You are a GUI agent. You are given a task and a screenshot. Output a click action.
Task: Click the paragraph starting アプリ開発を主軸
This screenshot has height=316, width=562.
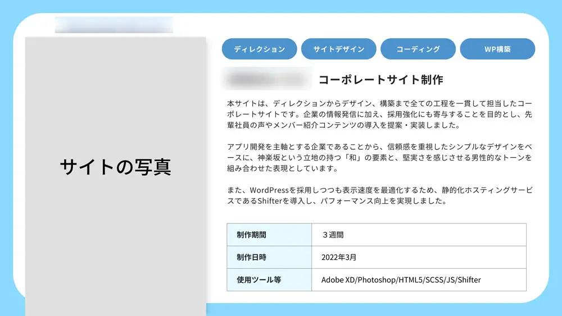(x=379, y=158)
